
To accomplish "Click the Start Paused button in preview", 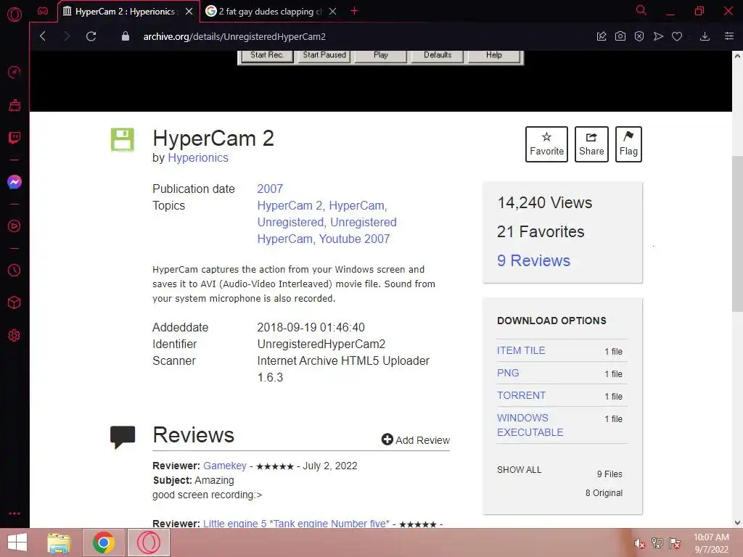I will tap(324, 55).
